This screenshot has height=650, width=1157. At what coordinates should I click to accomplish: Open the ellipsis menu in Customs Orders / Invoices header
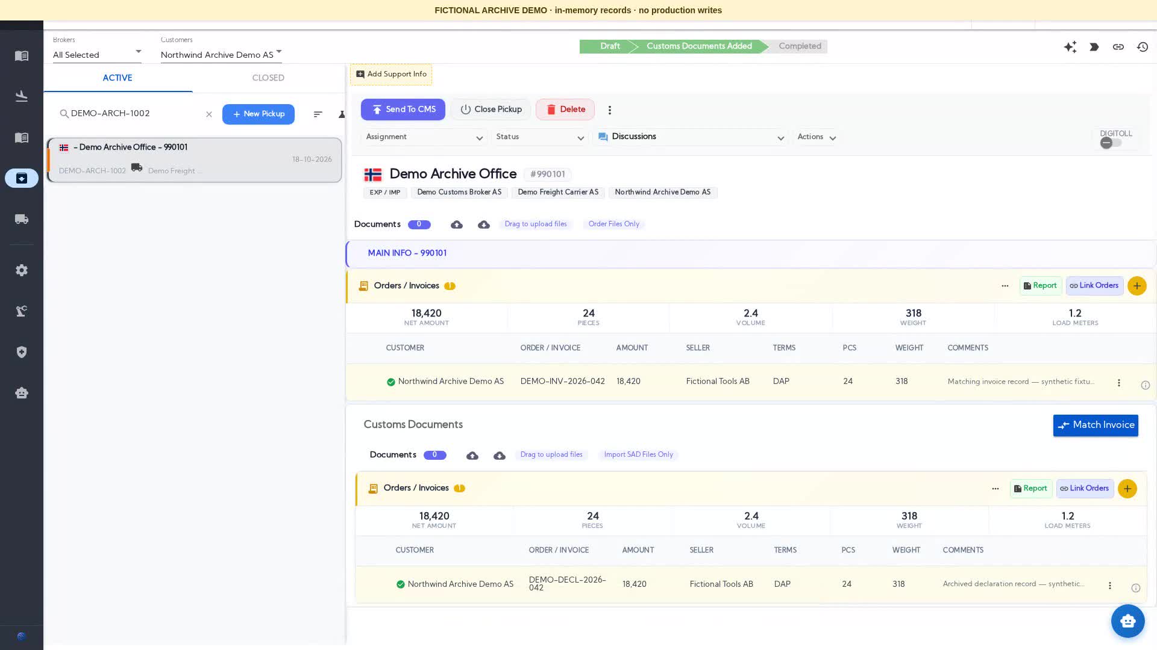click(x=996, y=489)
